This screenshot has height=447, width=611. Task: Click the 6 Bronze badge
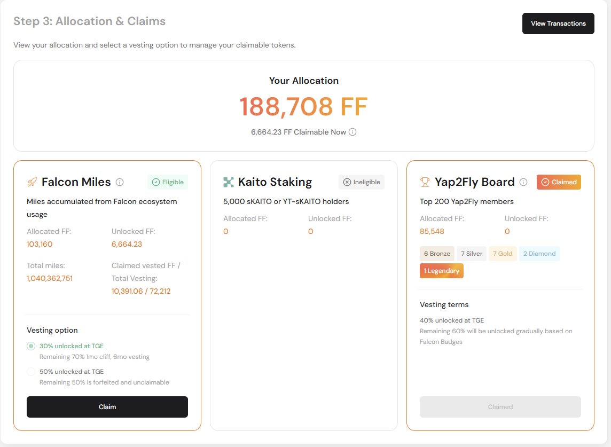pyautogui.click(x=437, y=254)
